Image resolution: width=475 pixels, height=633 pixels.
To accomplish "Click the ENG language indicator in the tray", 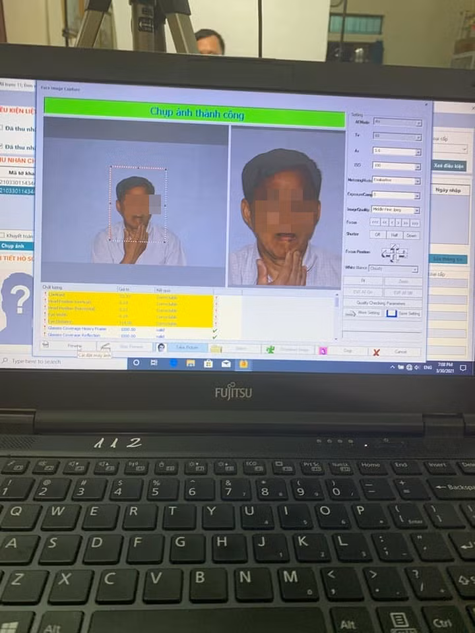I will click(x=427, y=367).
